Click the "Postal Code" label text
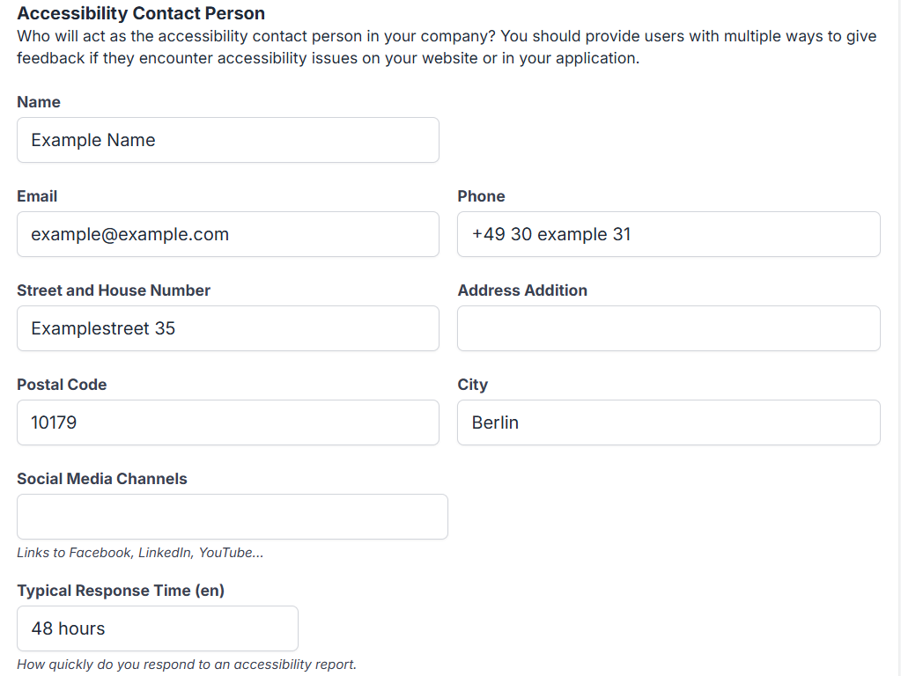This screenshot has height=676, width=901. pos(62,385)
